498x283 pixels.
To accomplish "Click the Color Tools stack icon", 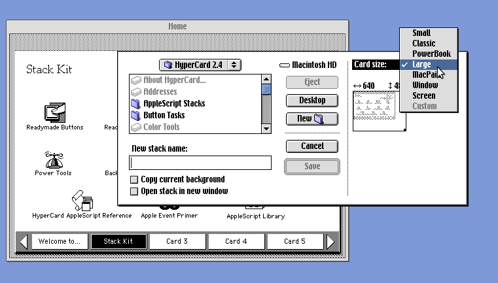I will 136,127.
